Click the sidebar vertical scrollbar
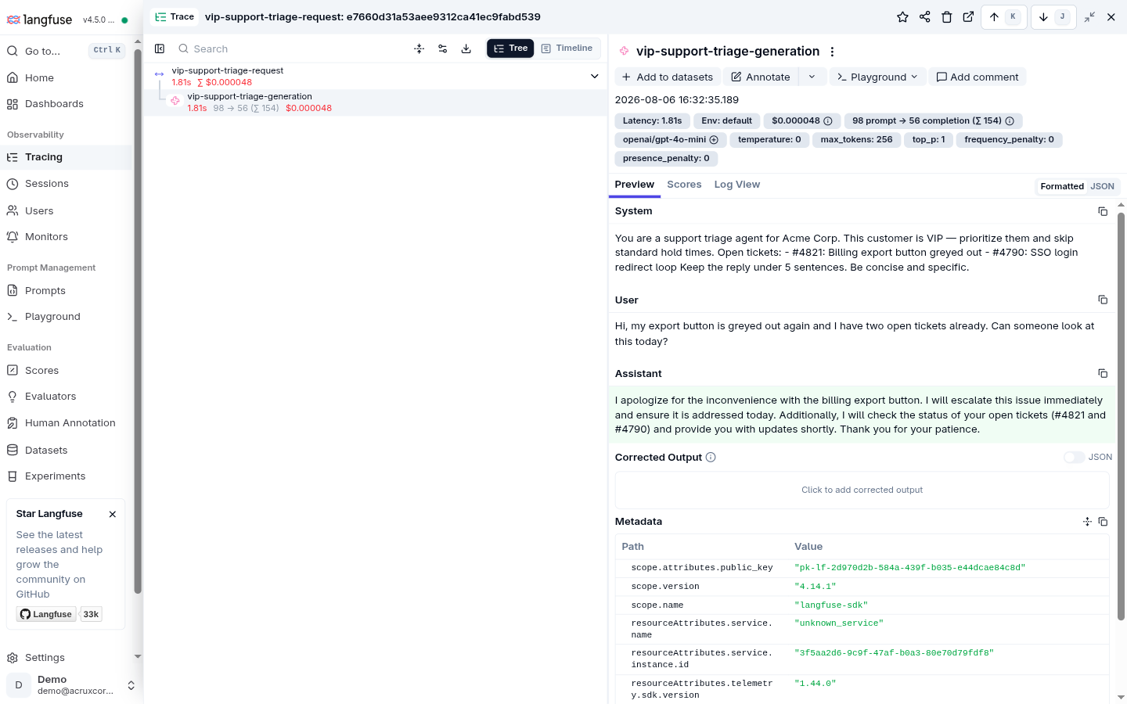 [138, 321]
